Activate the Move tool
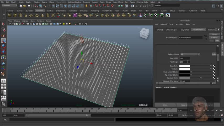The width and height of the screenshot is (224, 126). pyautogui.click(x=3, y=41)
